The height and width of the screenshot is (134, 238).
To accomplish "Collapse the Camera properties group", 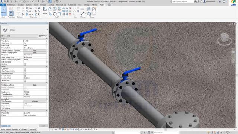I will pos(47,83).
